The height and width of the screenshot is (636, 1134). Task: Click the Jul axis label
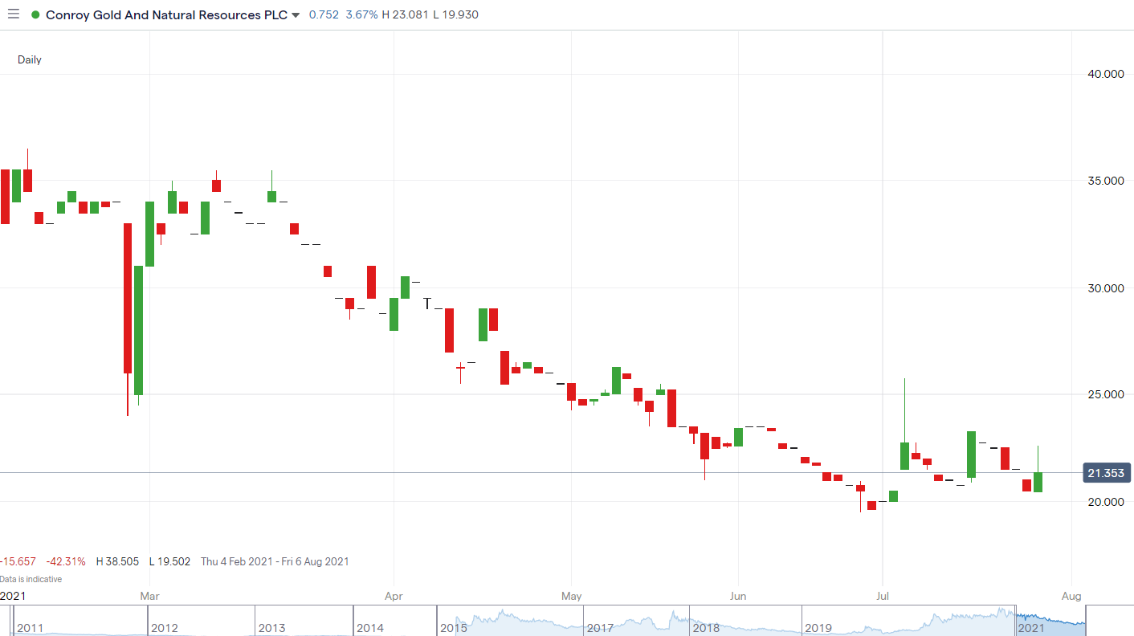[x=882, y=596]
